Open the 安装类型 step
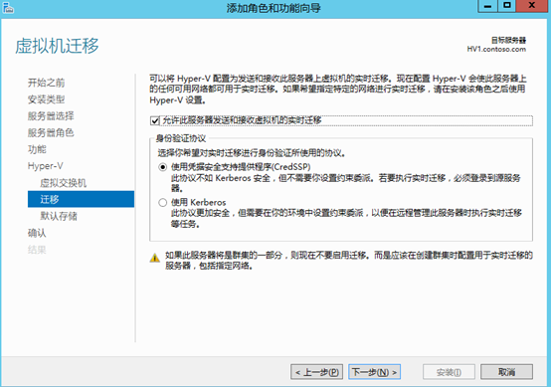Viewport: 551px width, 387px height. pyautogui.click(x=46, y=99)
